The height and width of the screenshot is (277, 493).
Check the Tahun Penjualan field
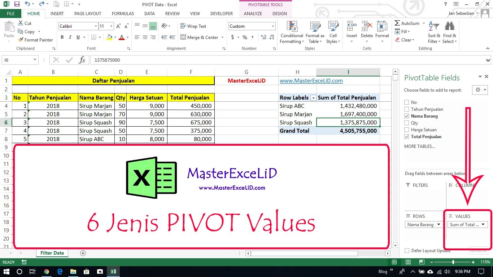point(407,109)
